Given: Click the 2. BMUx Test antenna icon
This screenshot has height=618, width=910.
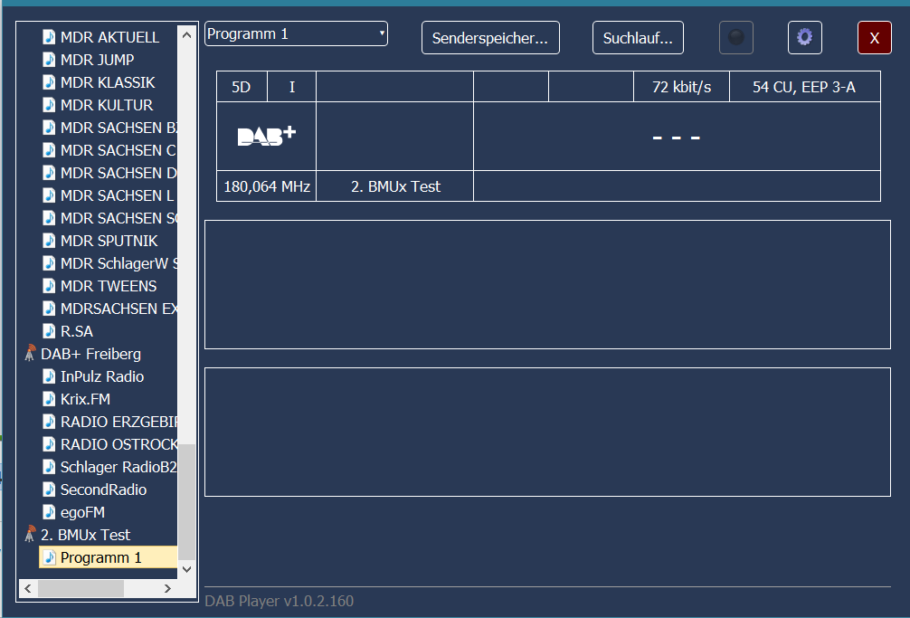Looking at the screenshot, I should click(x=30, y=535).
